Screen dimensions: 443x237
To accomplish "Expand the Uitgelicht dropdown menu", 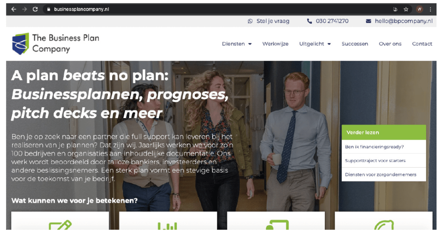I will (x=315, y=44).
